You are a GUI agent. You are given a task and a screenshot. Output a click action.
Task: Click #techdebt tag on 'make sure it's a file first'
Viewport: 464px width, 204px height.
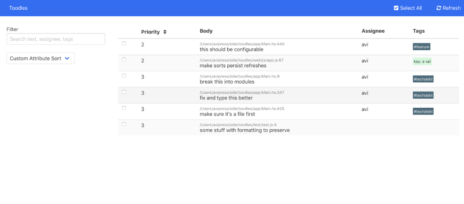point(423,111)
